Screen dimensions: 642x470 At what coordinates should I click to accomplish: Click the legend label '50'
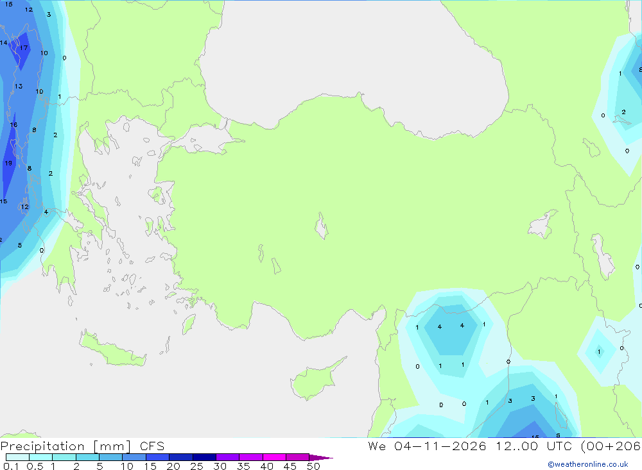point(313,466)
